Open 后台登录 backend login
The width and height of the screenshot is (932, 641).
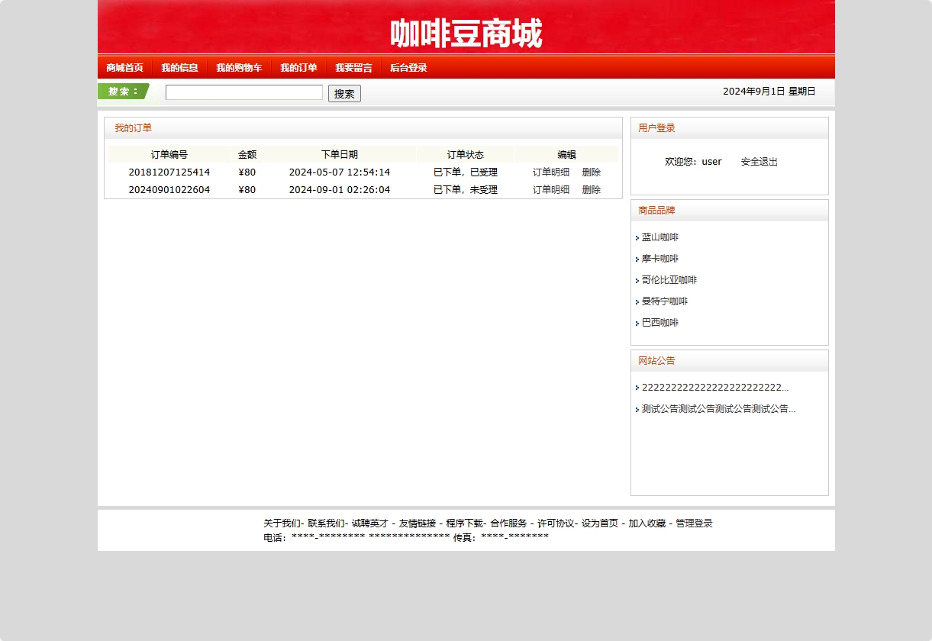pos(408,67)
